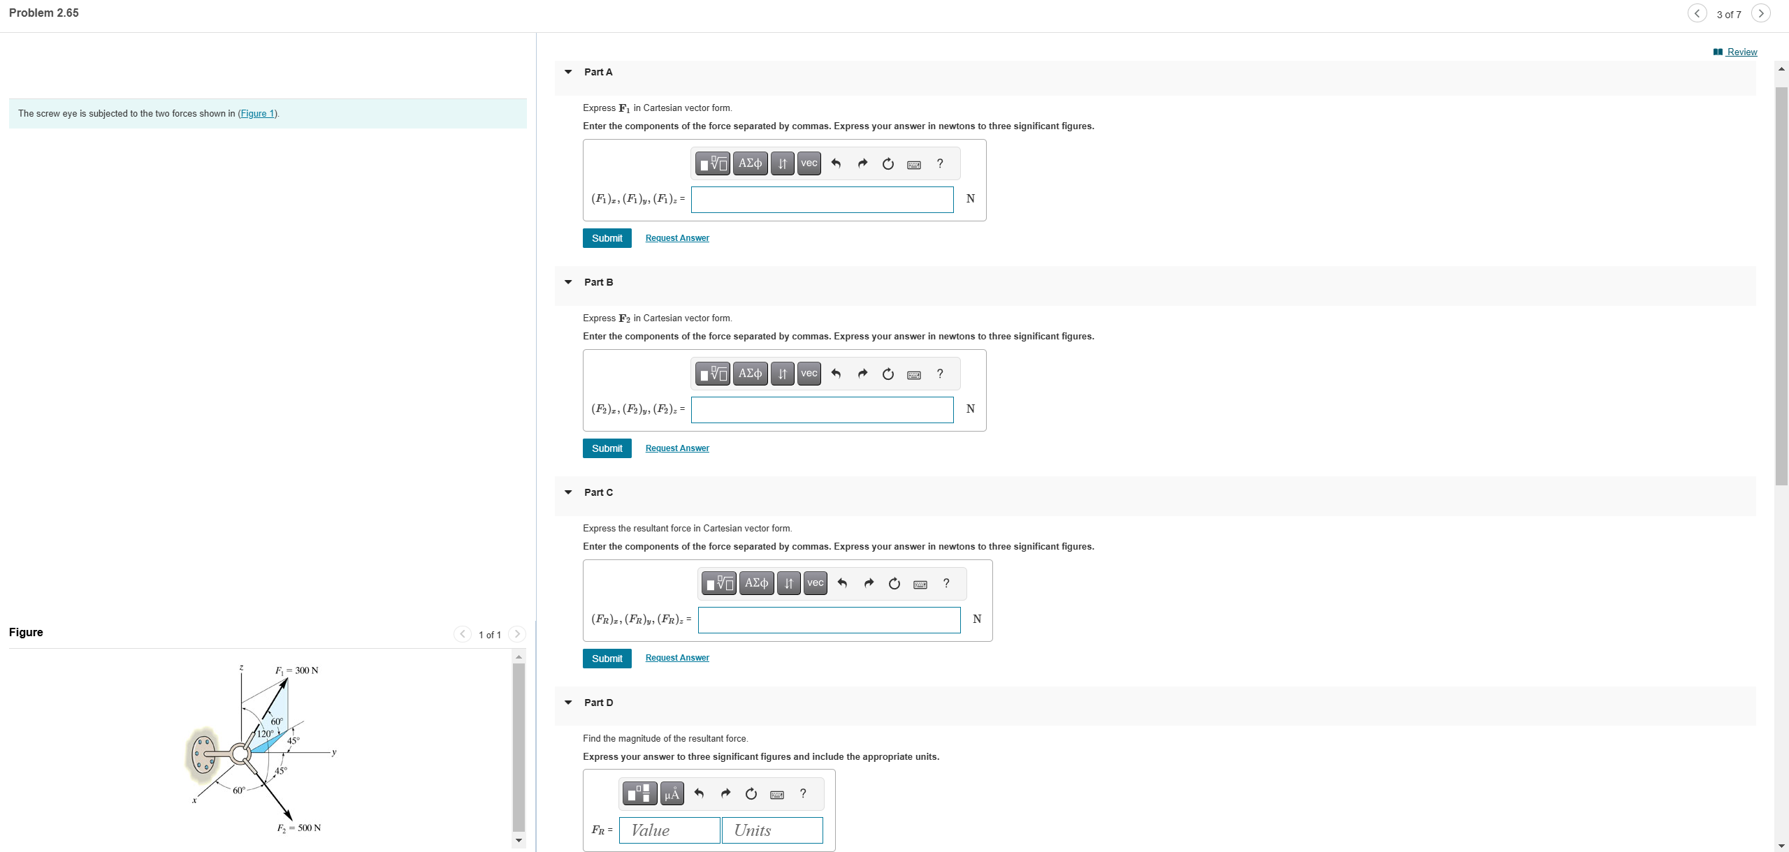Viewport: 1789px width, 852px height.
Task: Submit the Part A answer
Action: tap(607, 238)
